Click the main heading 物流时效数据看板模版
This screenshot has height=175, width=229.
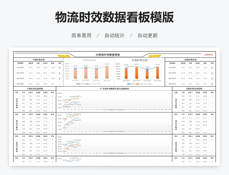(114, 17)
